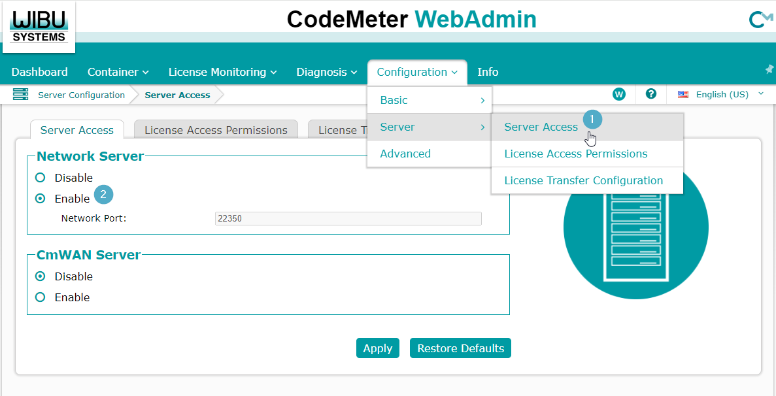Click the server stack icon beside Server Configuration

click(x=21, y=95)
